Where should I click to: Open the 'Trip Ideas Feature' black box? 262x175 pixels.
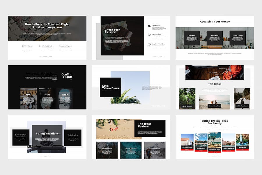[x=150, y=128]
